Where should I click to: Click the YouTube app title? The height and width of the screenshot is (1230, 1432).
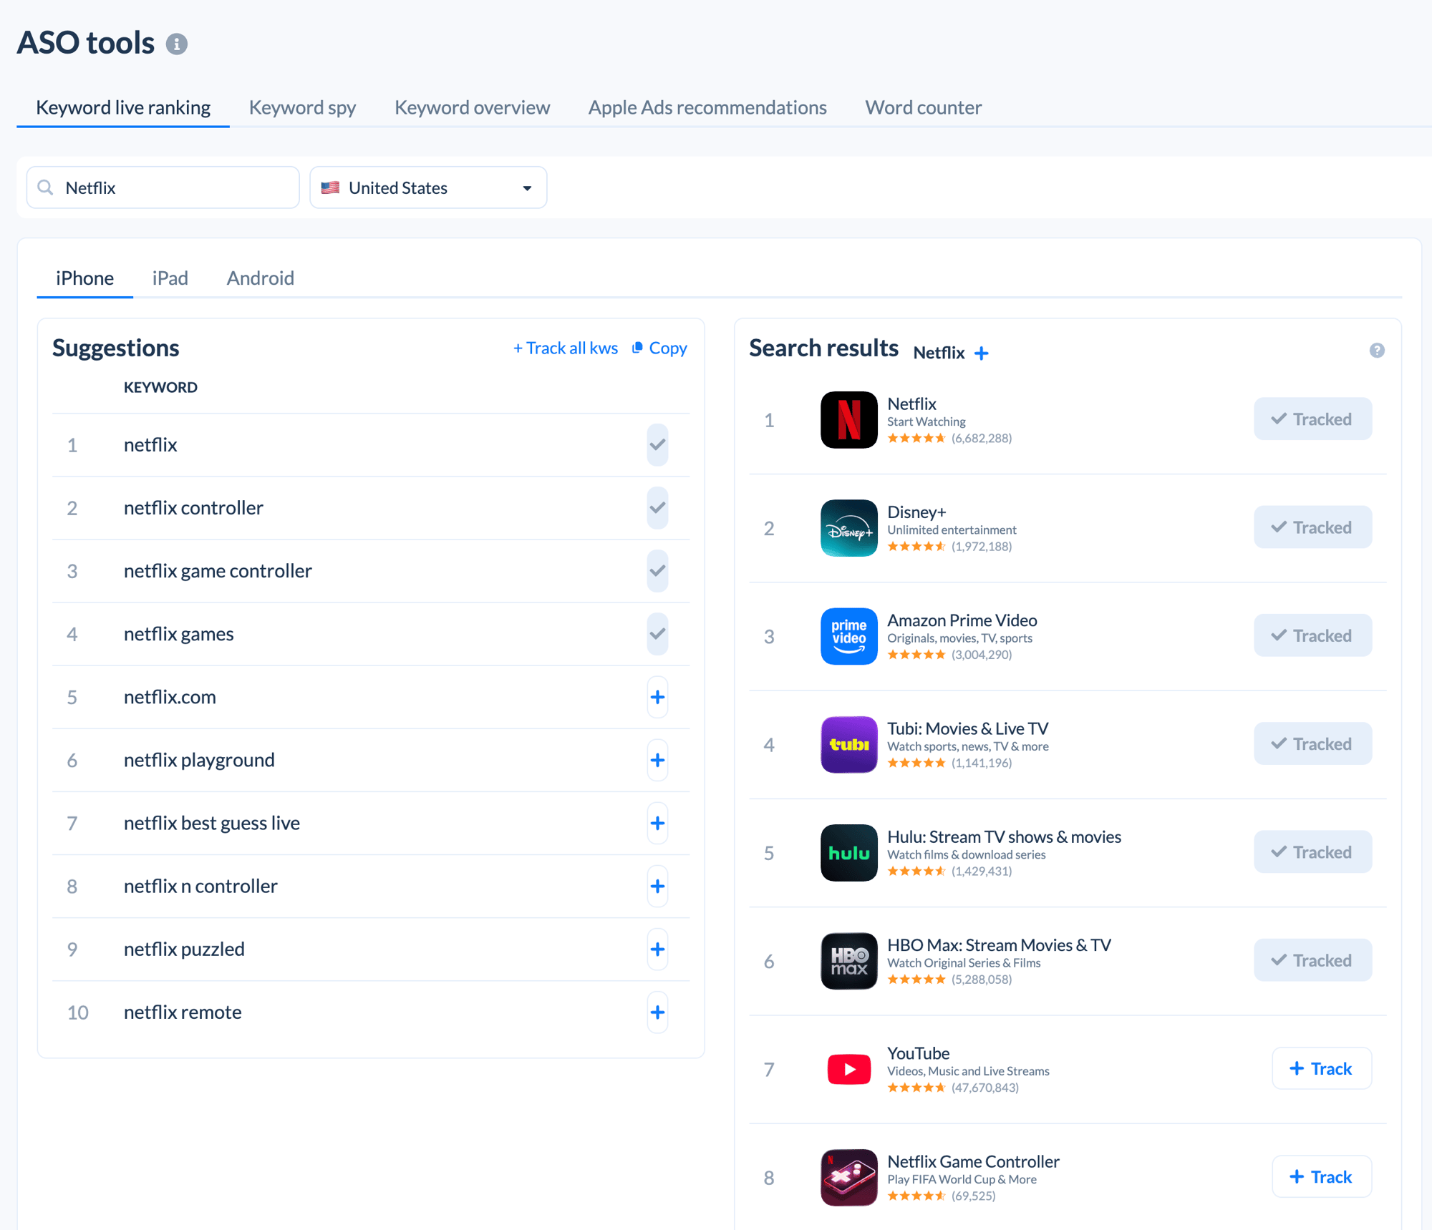click(918, 1053)
